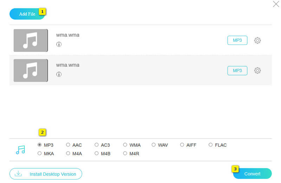Show info for the second wma.wma file

59,74
